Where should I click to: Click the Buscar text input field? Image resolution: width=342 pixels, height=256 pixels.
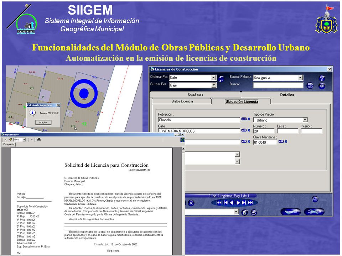(x=278, y=85)
